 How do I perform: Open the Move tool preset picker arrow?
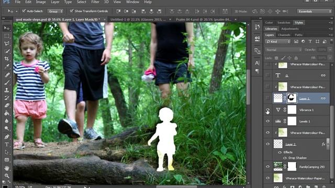(16, 11)
